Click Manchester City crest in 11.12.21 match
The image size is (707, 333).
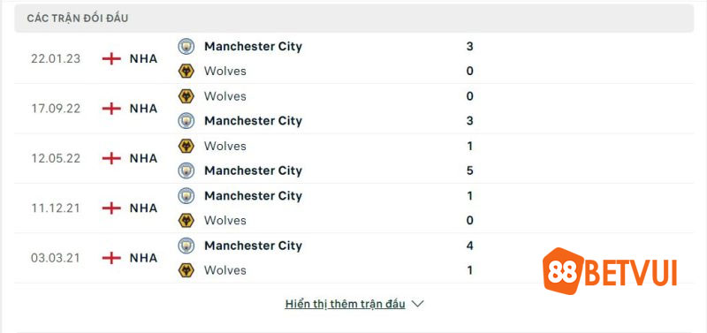point(186,195)
